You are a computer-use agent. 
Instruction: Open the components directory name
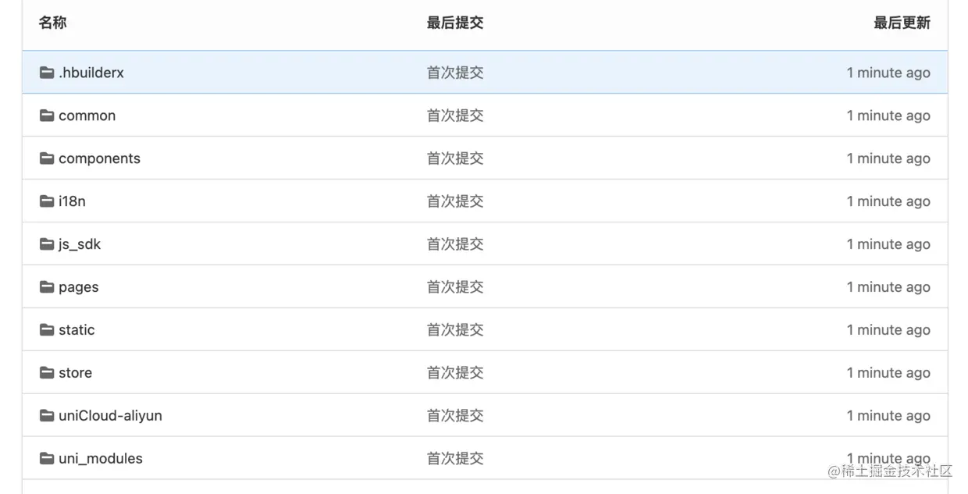coord(99,158)
